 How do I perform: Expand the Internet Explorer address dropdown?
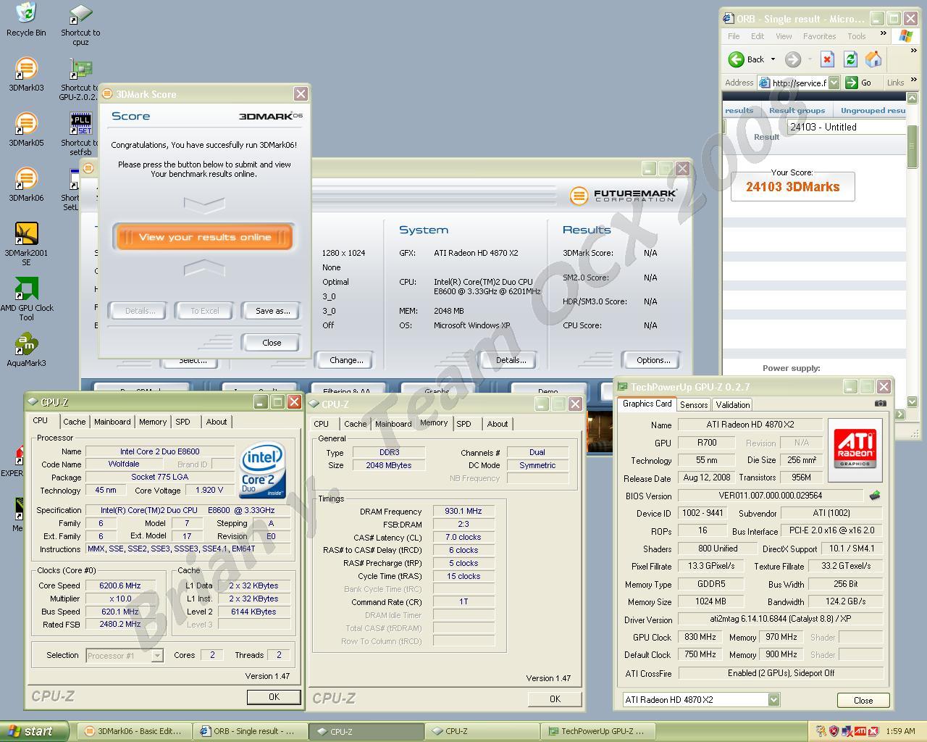(x=834, y=83)
